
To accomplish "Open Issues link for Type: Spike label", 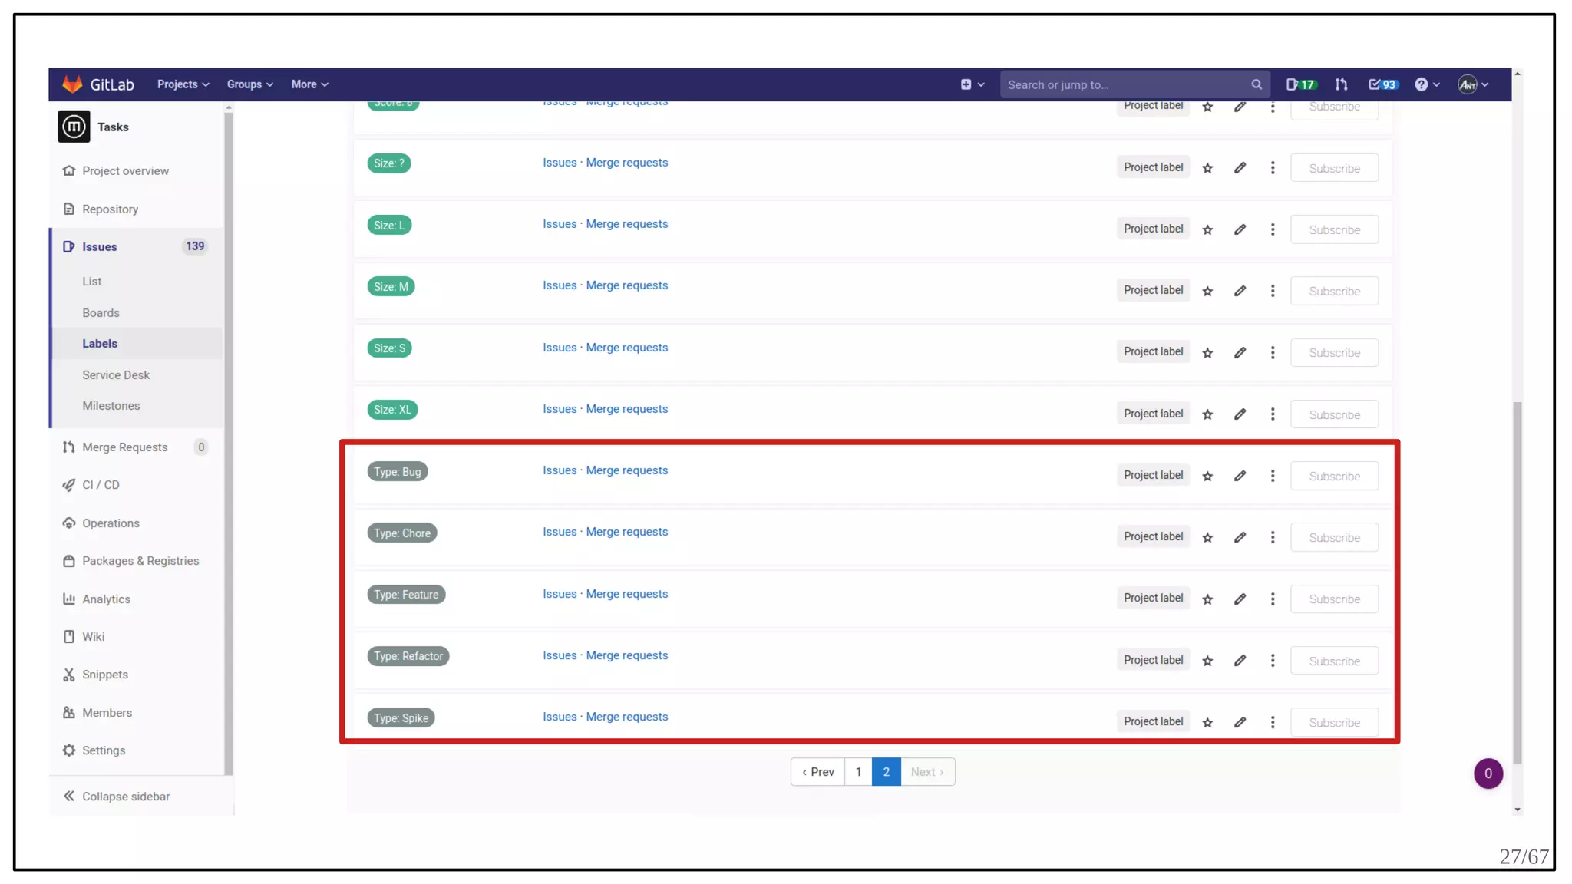I will point(559,717).
